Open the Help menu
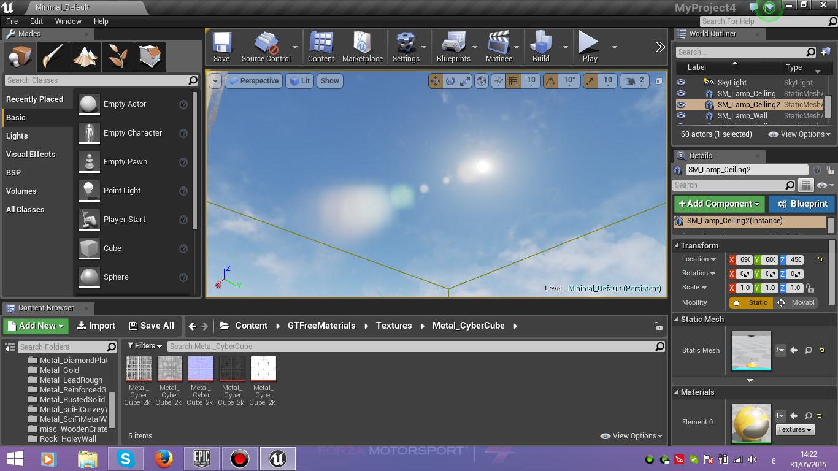This screenshot has width=838, height=471. [101, 21]
